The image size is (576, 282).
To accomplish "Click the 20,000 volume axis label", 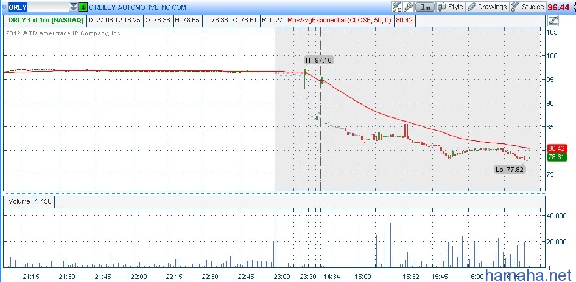I will pyautogui.click(x=557, y=242).
